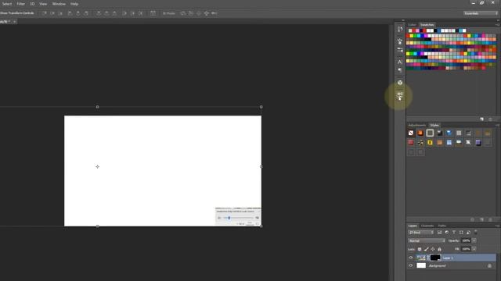Distribute horizontal centers in options bar
This screenshot has height=281, width=501.
(x=132, y=13)
